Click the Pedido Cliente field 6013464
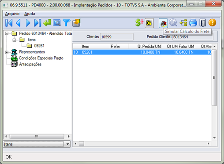The width and height of the screenshot is (224, 164). 193,37
